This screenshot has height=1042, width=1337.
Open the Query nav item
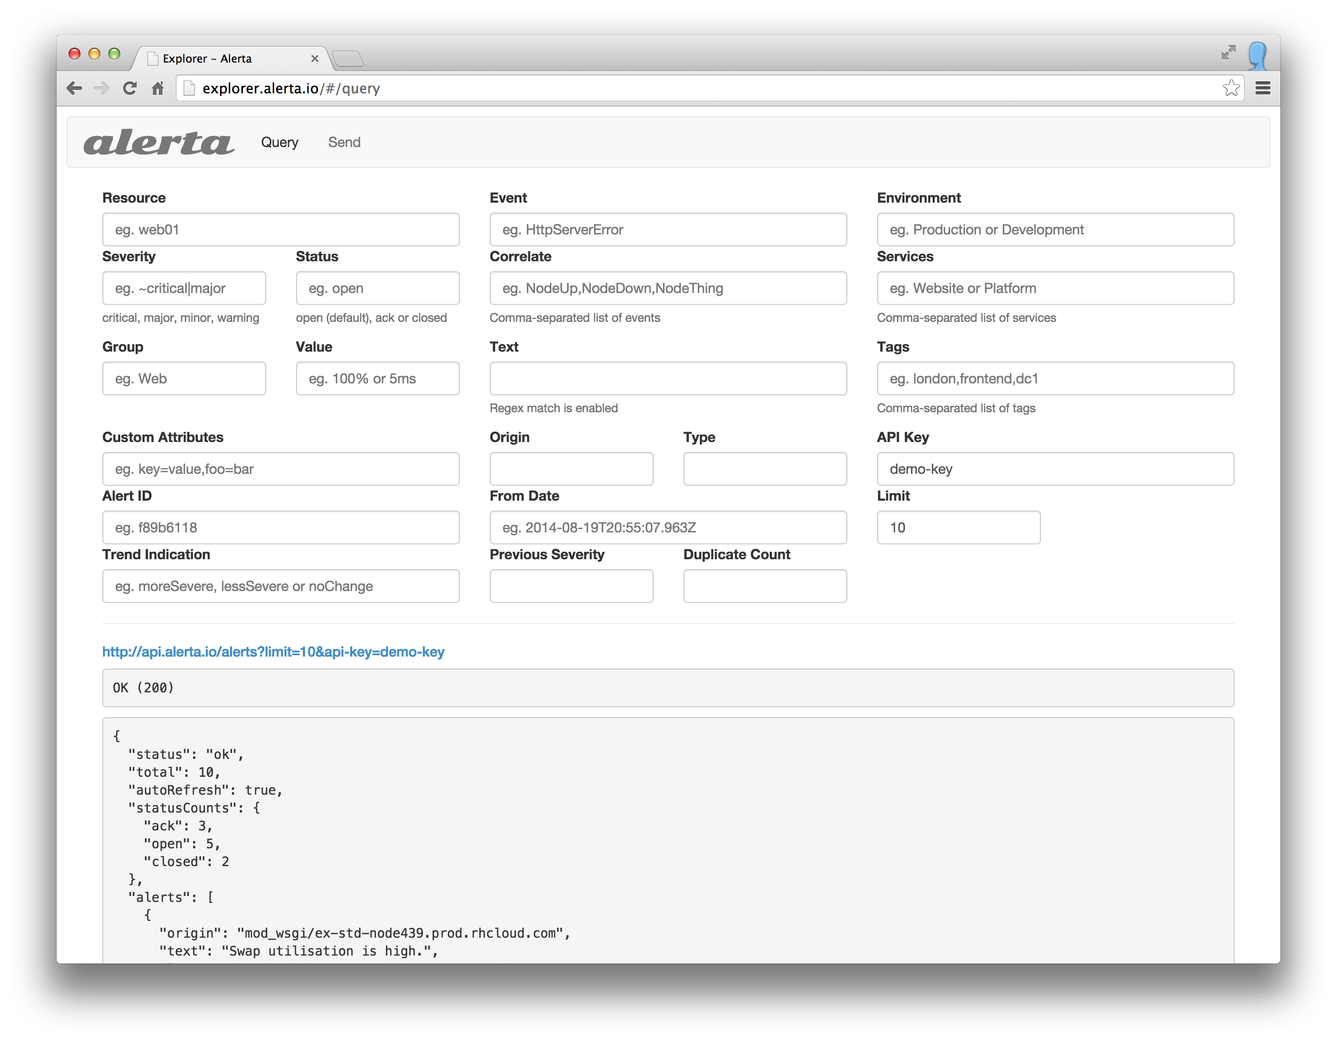[x=280, y=143]
